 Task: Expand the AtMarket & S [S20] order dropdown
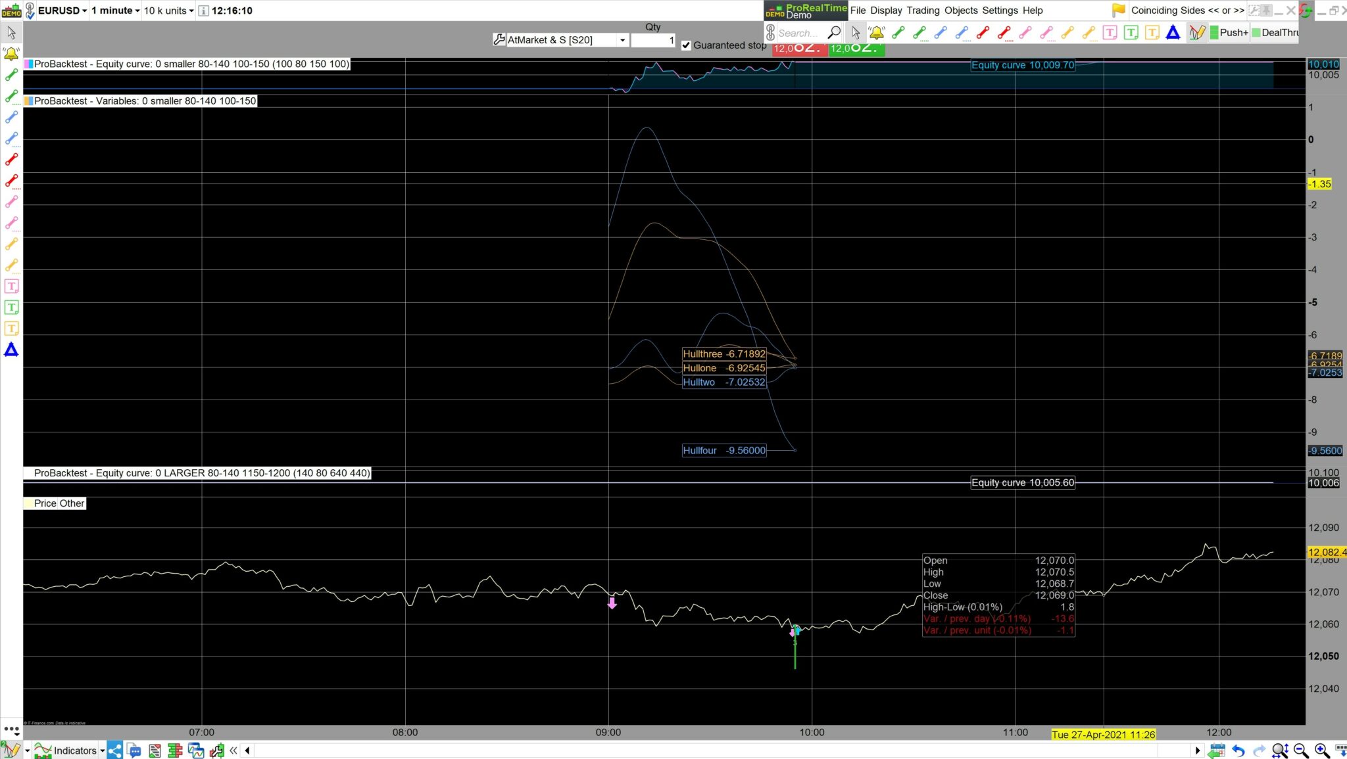click(x=622, y=40)
